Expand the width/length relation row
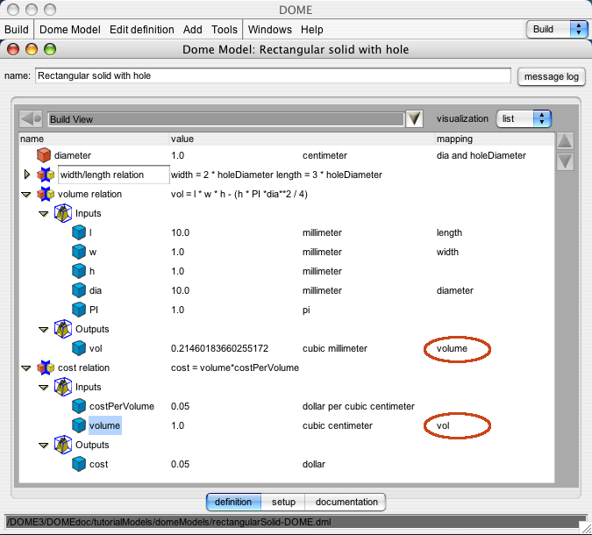This screenshot has width=592, height=535. (27, 175)
